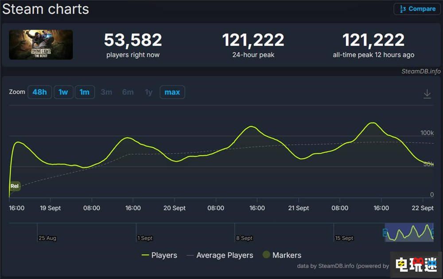The image size is (443, 279).
Task: Click the Compare button icon
Action: pos(403,9)
